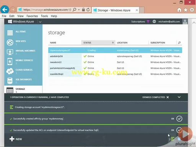The image size is (196, 147).
Task: Sort by Name column header
Action: point(65,42)
